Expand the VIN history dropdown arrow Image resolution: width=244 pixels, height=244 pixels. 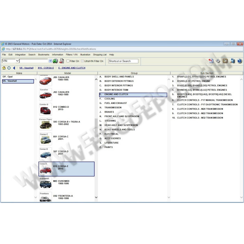(50, 61)
